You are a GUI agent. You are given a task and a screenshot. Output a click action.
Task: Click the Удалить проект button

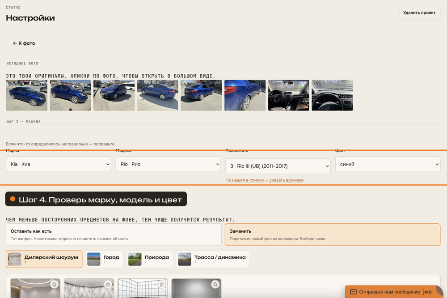(419, 13)
